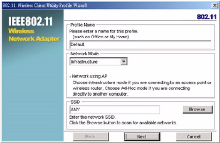The width and height of the screenshot is (220, 143).
Task: Click the '(such as Office or My Home)' example text
Action: tap(100, 37)
